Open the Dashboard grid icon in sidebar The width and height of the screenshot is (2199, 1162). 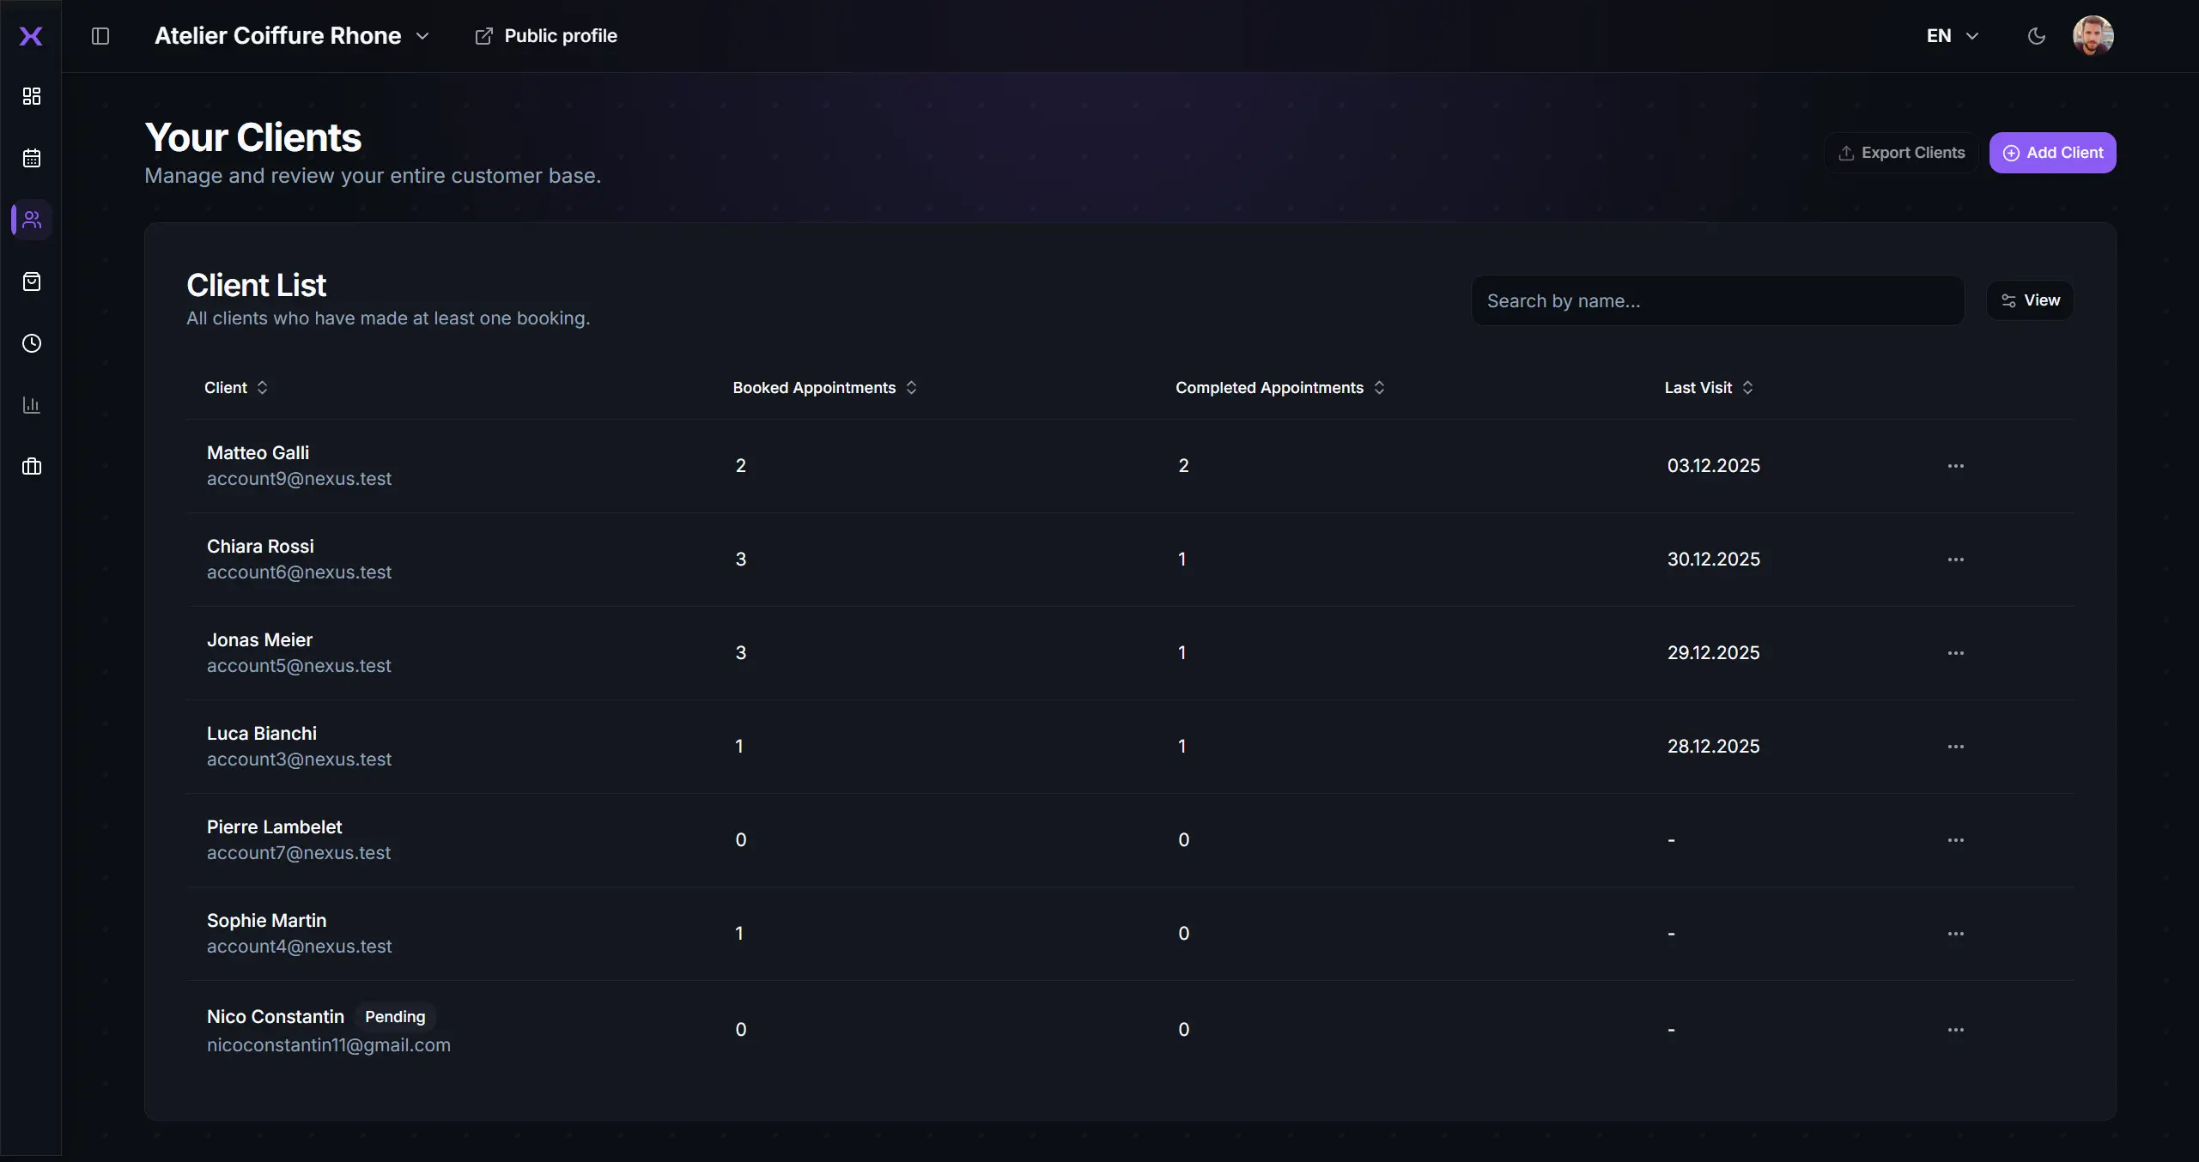(x=31, y=96)
